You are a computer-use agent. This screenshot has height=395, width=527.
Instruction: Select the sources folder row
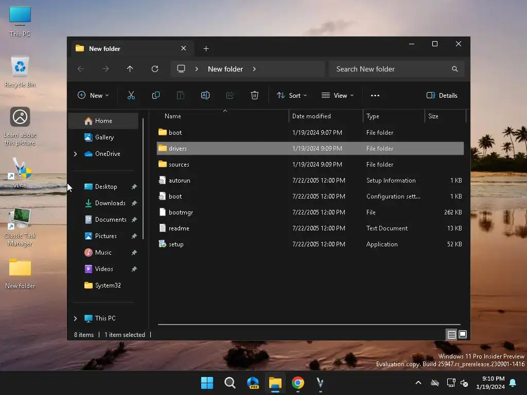pyautogui.click(x=310, y=165)
